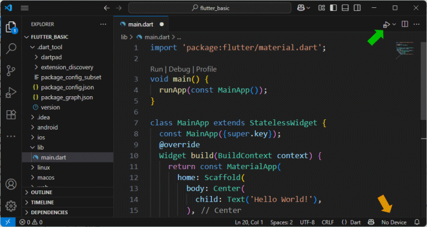Click the Run CodeLens above main()
This screenshot has width=427, height=227.
[x=157, y=69]
